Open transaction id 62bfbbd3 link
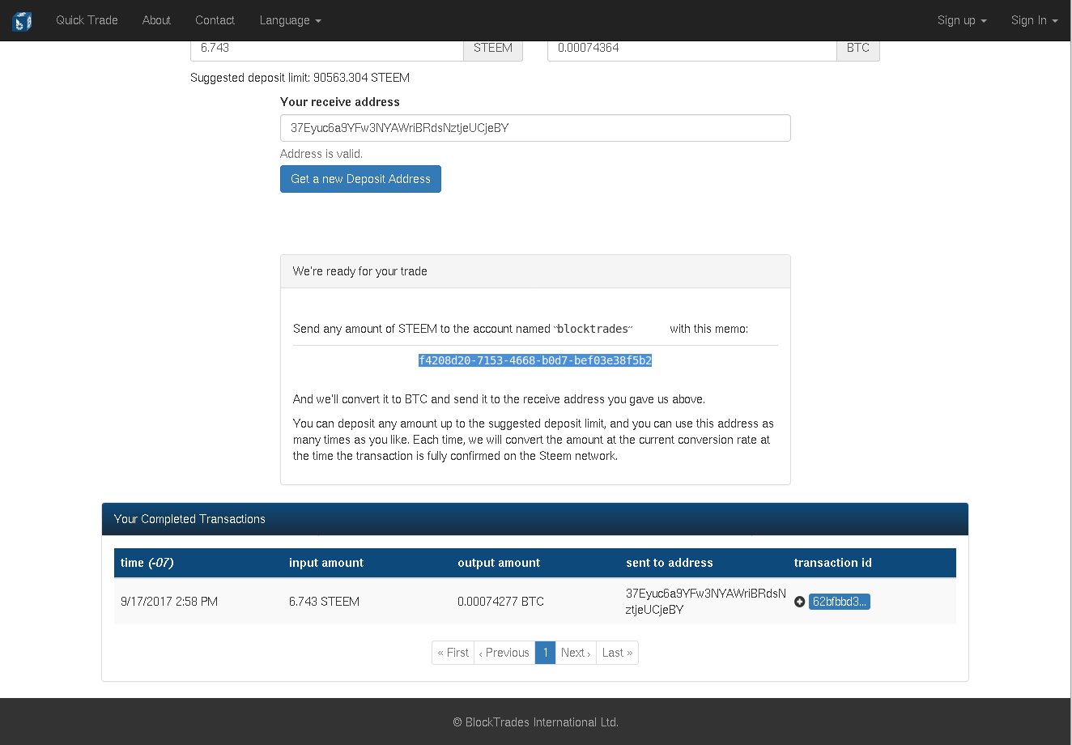This screenshot has width=1072, height=745. point(840,602)
